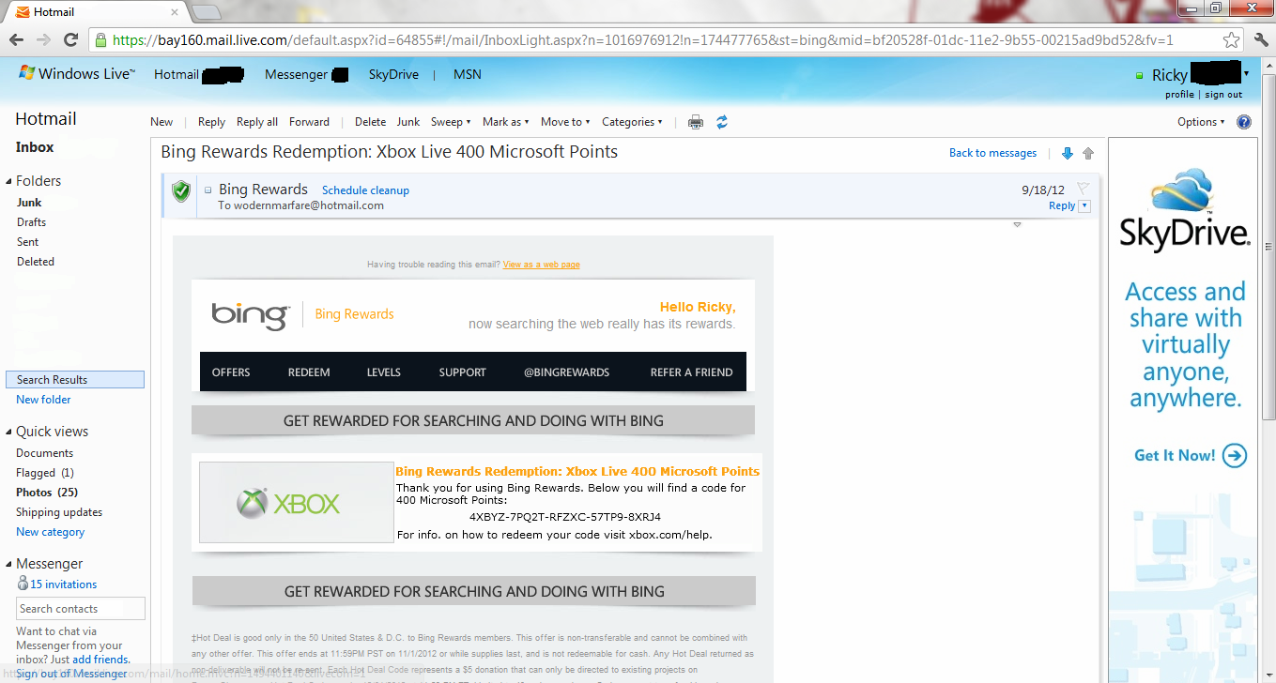Collapse the Messenger section
Image resolution: width=1276 pixels, height=683 pixels.
coord(8,564)
